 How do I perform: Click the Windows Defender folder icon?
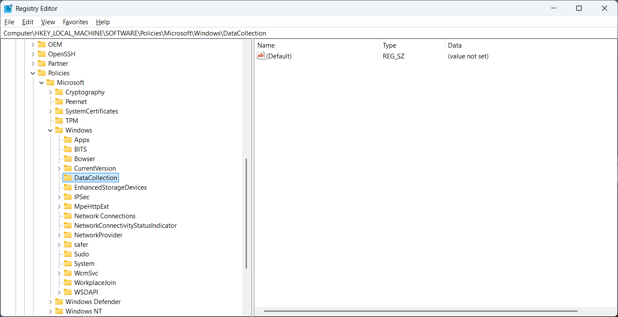(x=59, y=302)
